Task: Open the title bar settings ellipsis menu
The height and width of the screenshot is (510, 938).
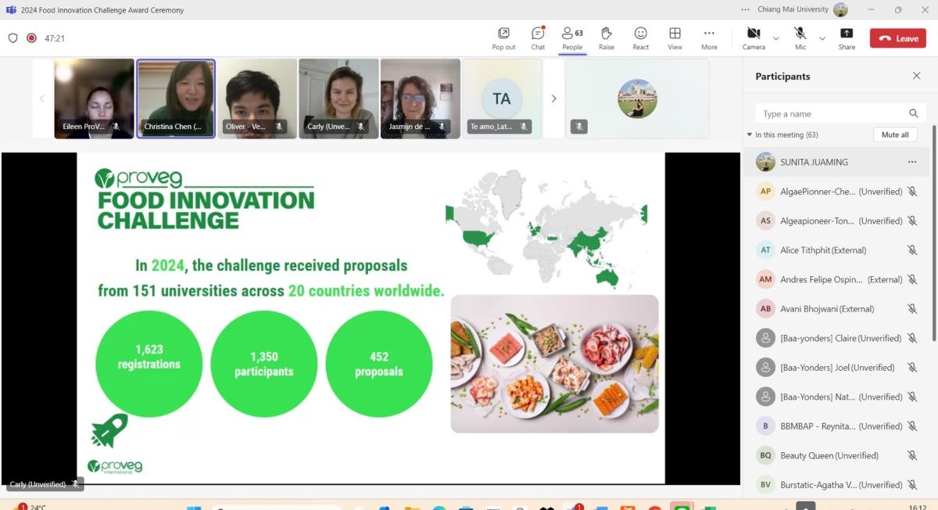Action: 745,9
